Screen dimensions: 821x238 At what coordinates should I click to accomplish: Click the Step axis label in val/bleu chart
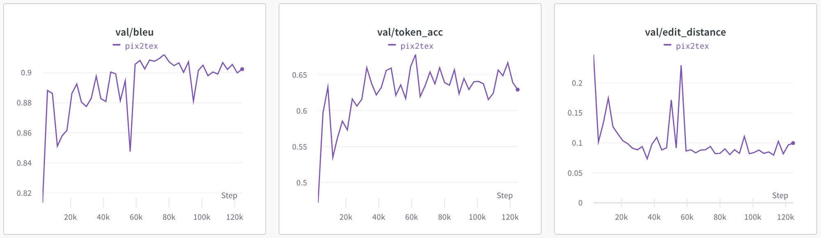pos(229,195)
